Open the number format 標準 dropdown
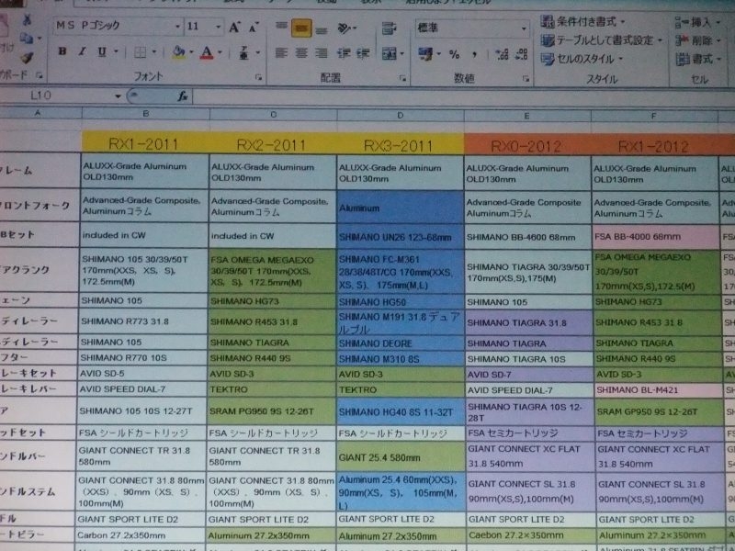Screen dimensions: 735x551 pos(524,29)
